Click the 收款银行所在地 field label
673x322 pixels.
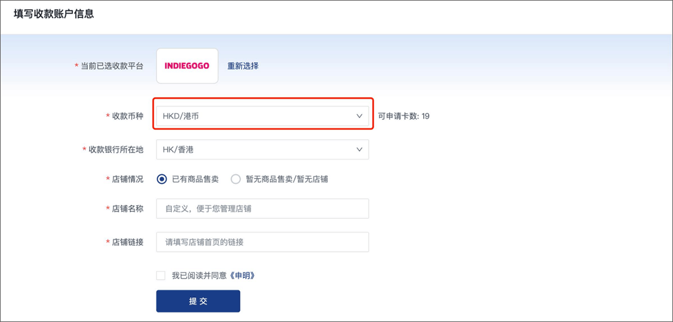click(x=116, y=149)
